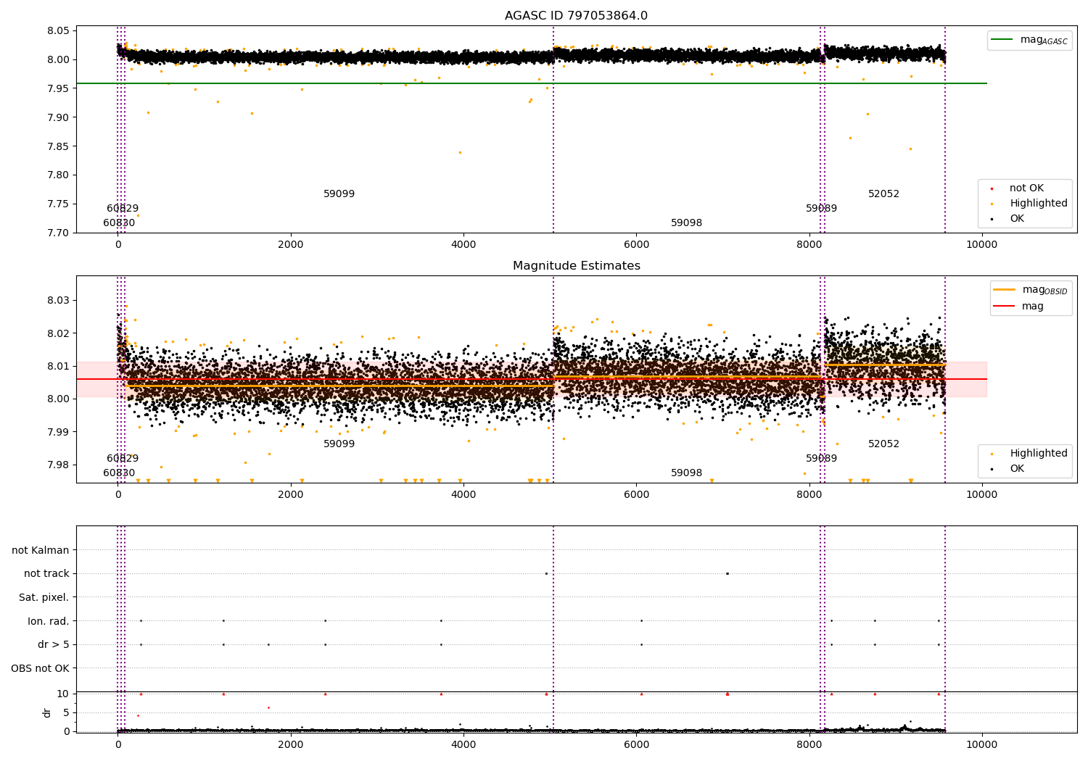Image resolution: width=1088 pixels, height=761 pixels.
Task: Click the green line sample in the mag AGASC legend
Action: click(1002, 40)
